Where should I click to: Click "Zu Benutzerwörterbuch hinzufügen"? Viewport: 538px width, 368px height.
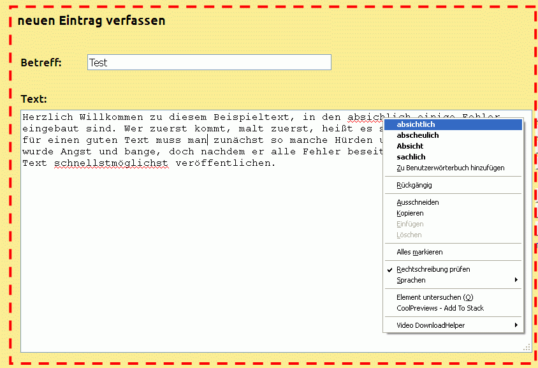(450, 168)
